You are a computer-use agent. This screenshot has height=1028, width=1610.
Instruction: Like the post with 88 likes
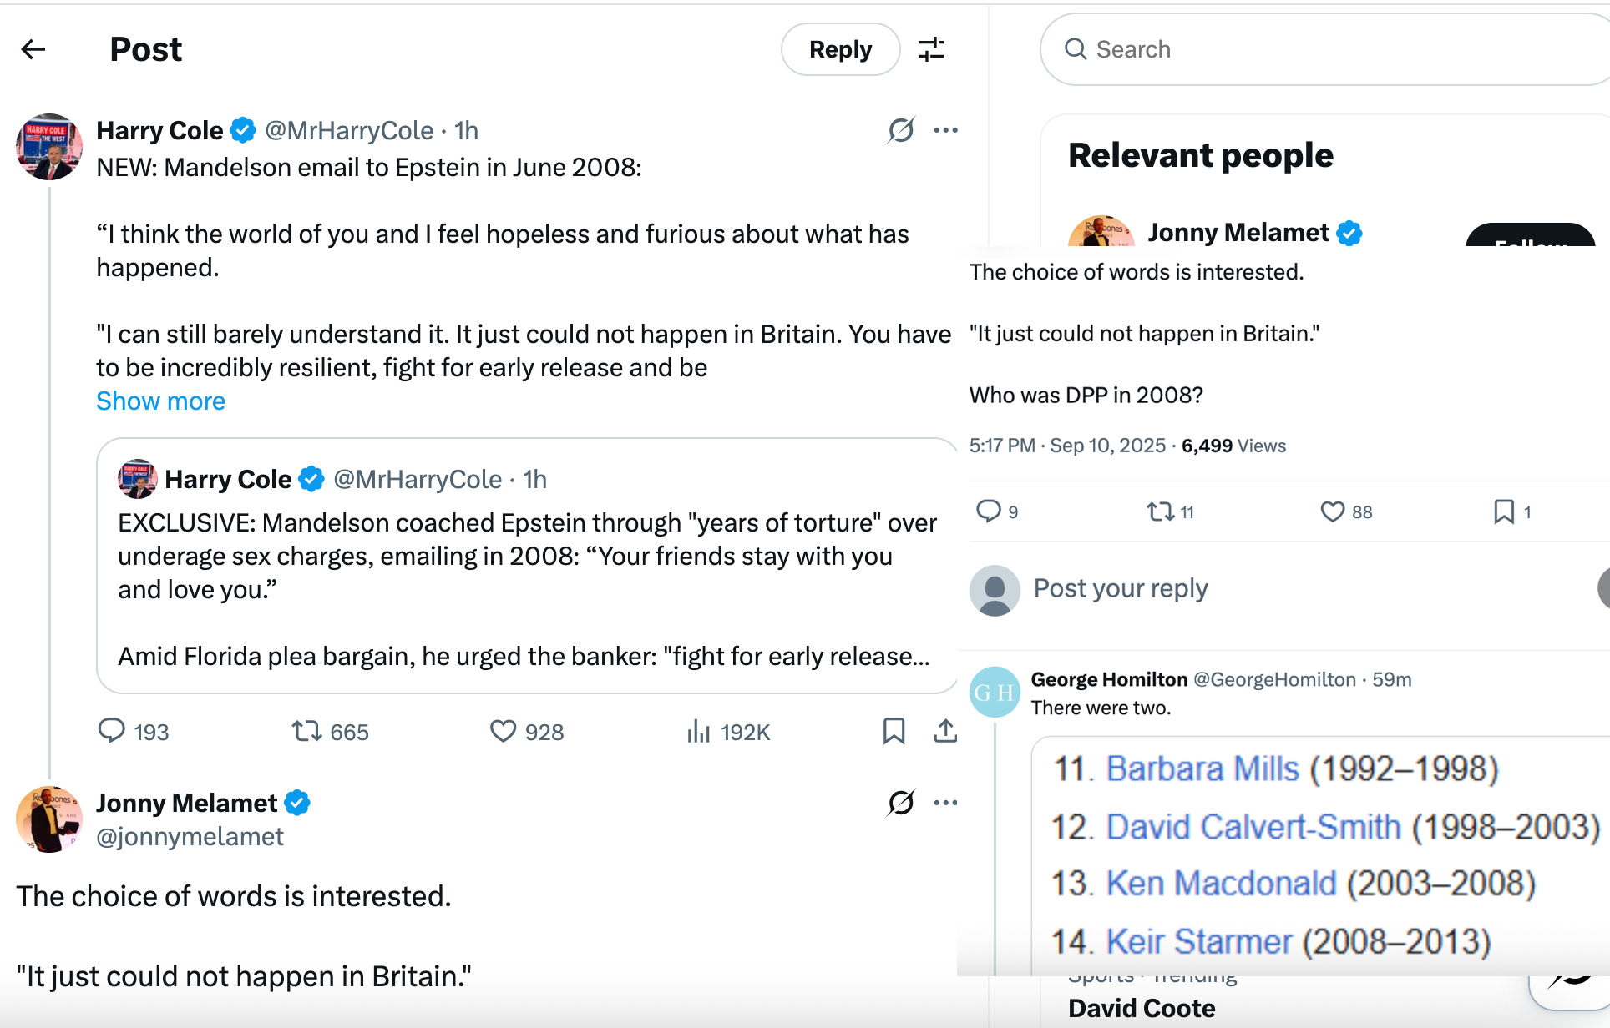1332,511
